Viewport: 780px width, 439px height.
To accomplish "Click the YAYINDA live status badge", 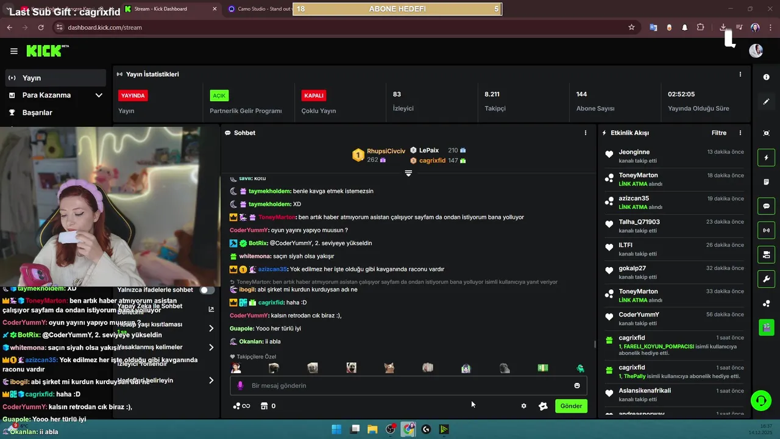I will [x=133, y=96].
